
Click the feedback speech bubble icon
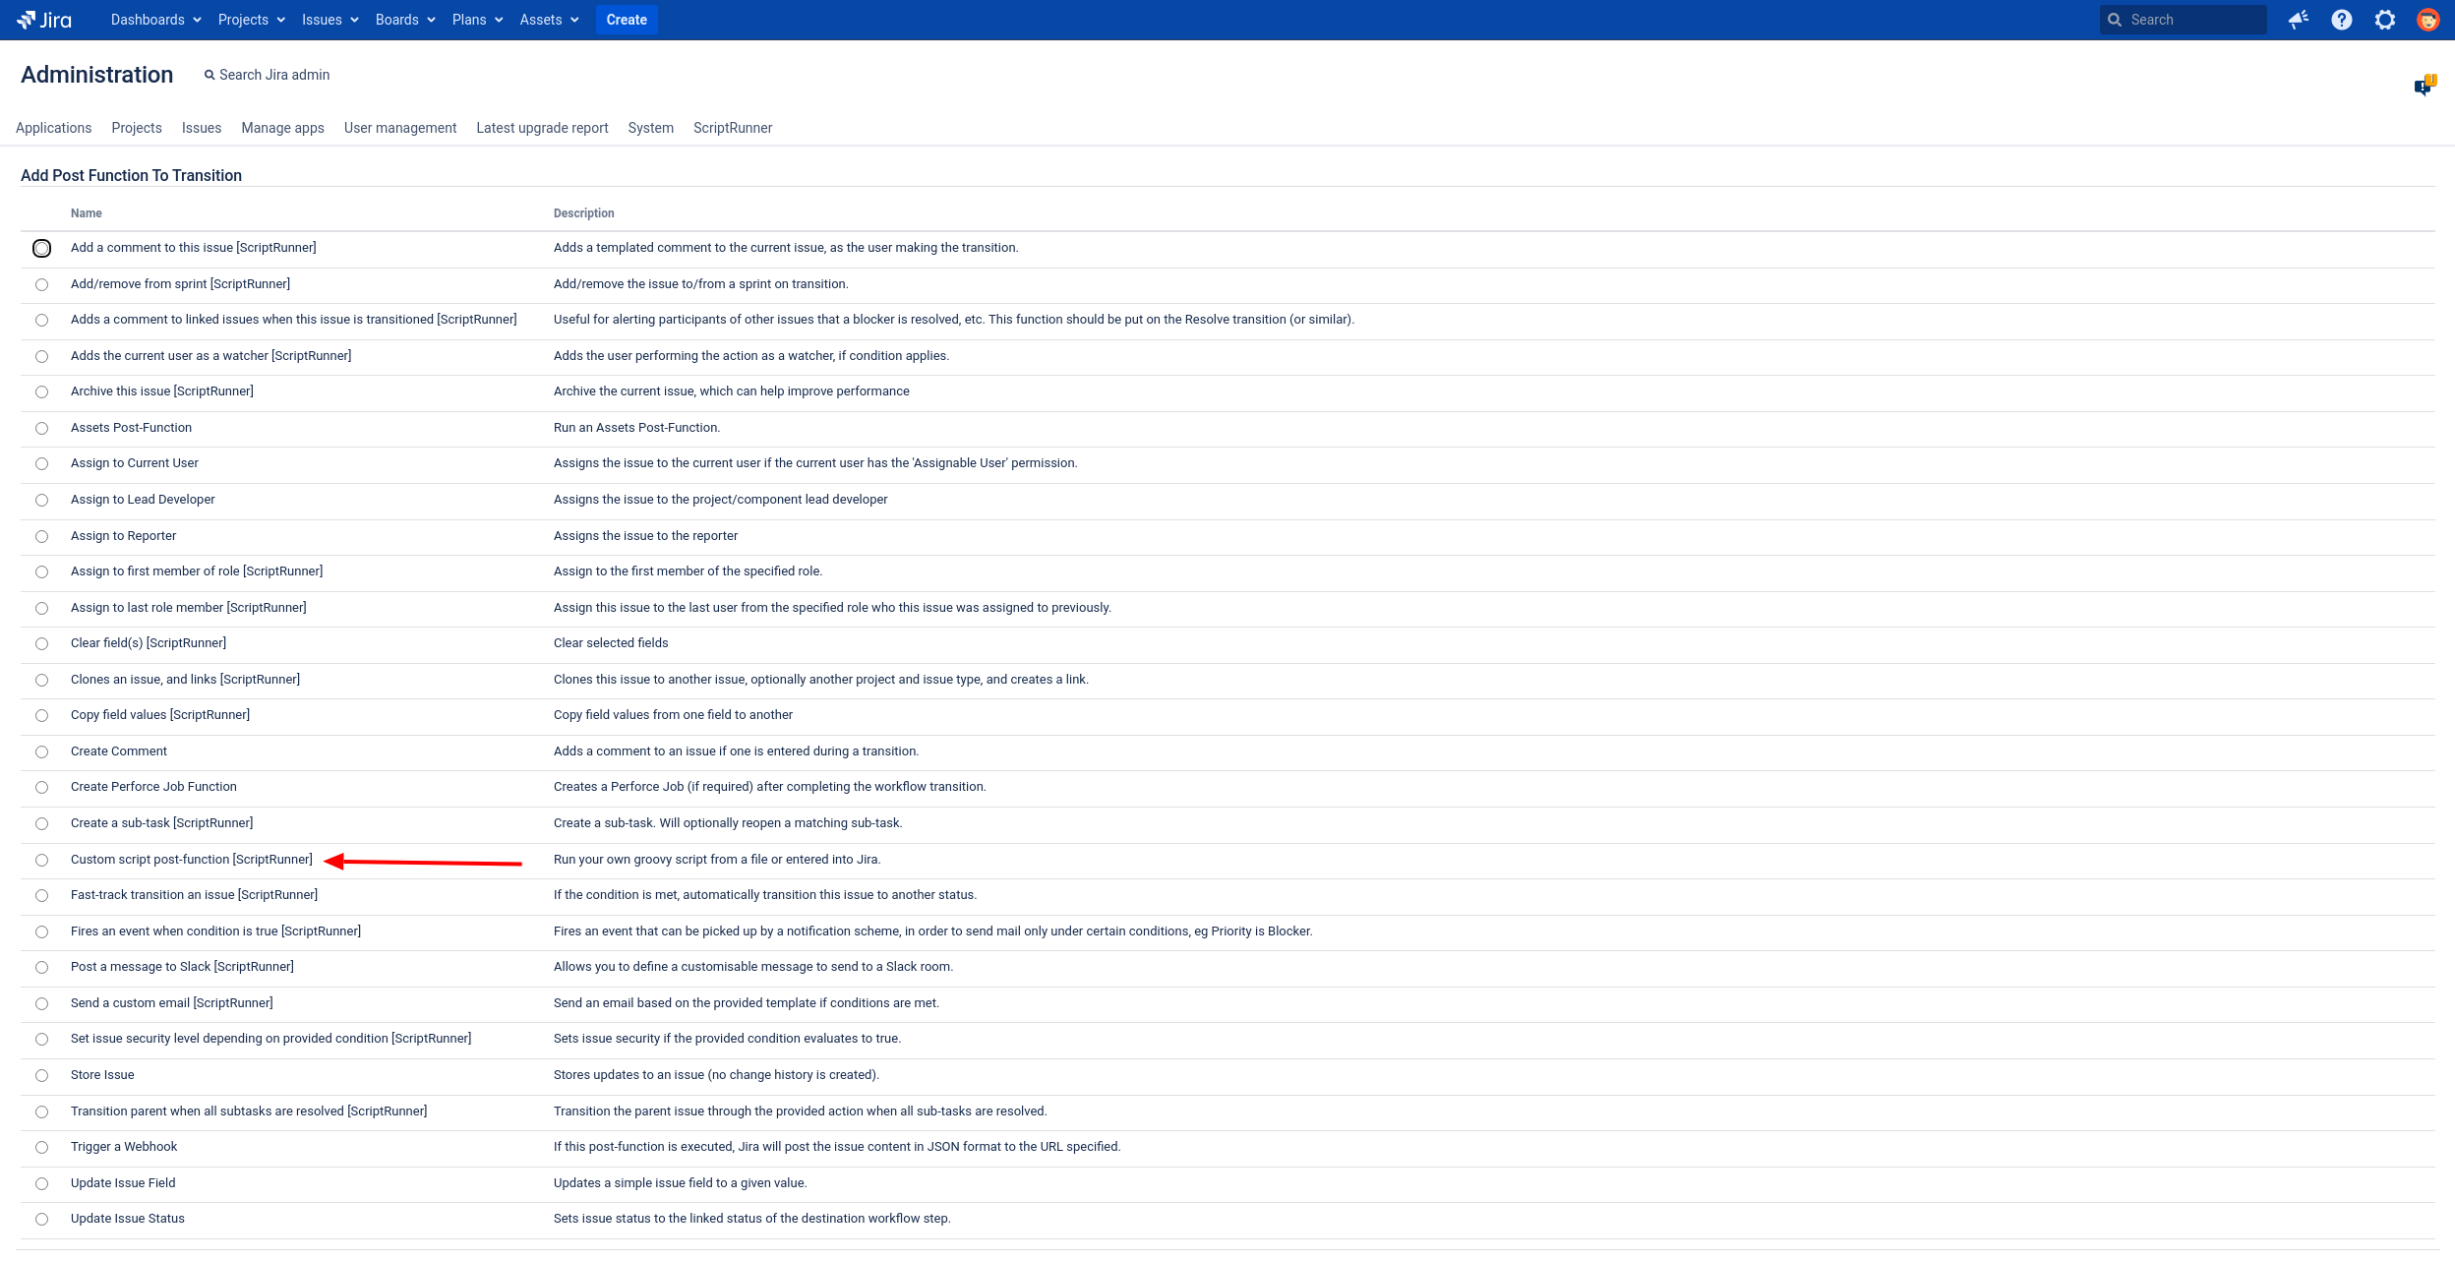tap(2424, 87)
